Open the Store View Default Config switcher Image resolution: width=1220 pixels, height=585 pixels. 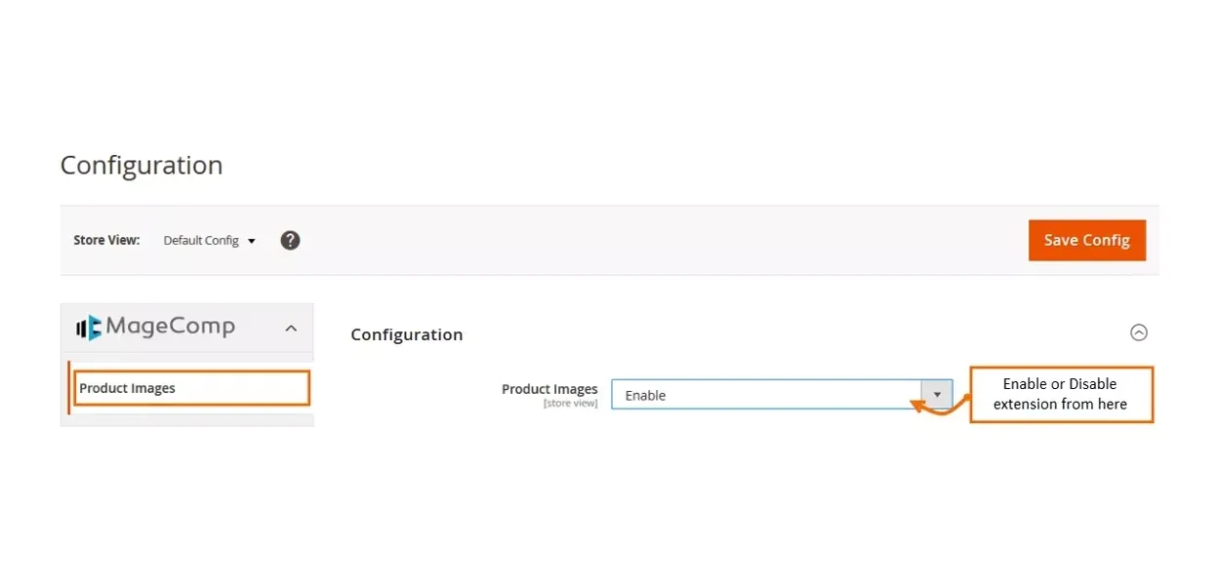(x=208, y=240)
